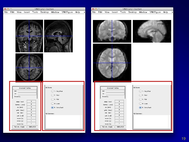189x142 pixels.
Task: Click the mm crosshair coordinate field in right window
Action: pos(115,91)
